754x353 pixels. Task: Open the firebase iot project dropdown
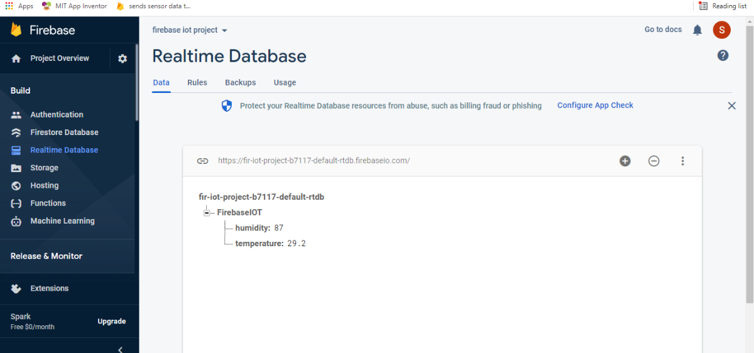click(x=190, y=30)
